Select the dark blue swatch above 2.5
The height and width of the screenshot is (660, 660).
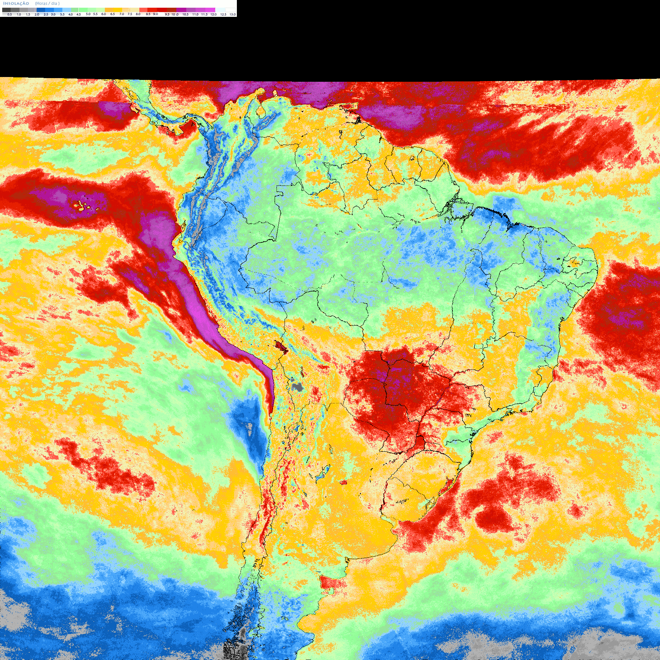pos(41,10)
